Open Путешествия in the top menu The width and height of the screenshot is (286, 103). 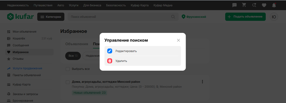click(x=43, y=5)
